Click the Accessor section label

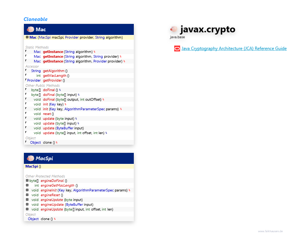[32, 66]
